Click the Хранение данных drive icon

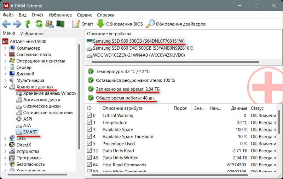coord(12,87)
